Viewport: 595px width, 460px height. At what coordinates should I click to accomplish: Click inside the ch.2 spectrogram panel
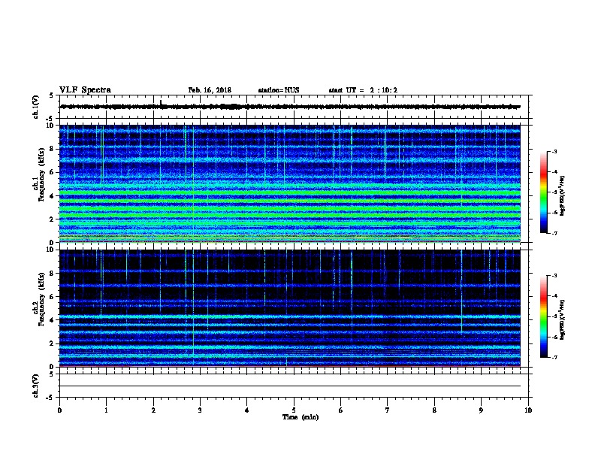point(290,308)
